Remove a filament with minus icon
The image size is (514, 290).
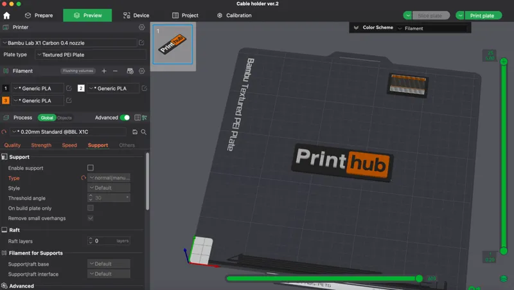pyautogui.click(x=115, y=71)
